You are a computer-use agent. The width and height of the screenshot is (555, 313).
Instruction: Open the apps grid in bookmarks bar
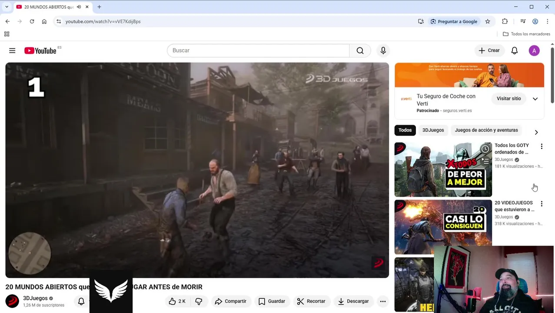pos(7,34)
